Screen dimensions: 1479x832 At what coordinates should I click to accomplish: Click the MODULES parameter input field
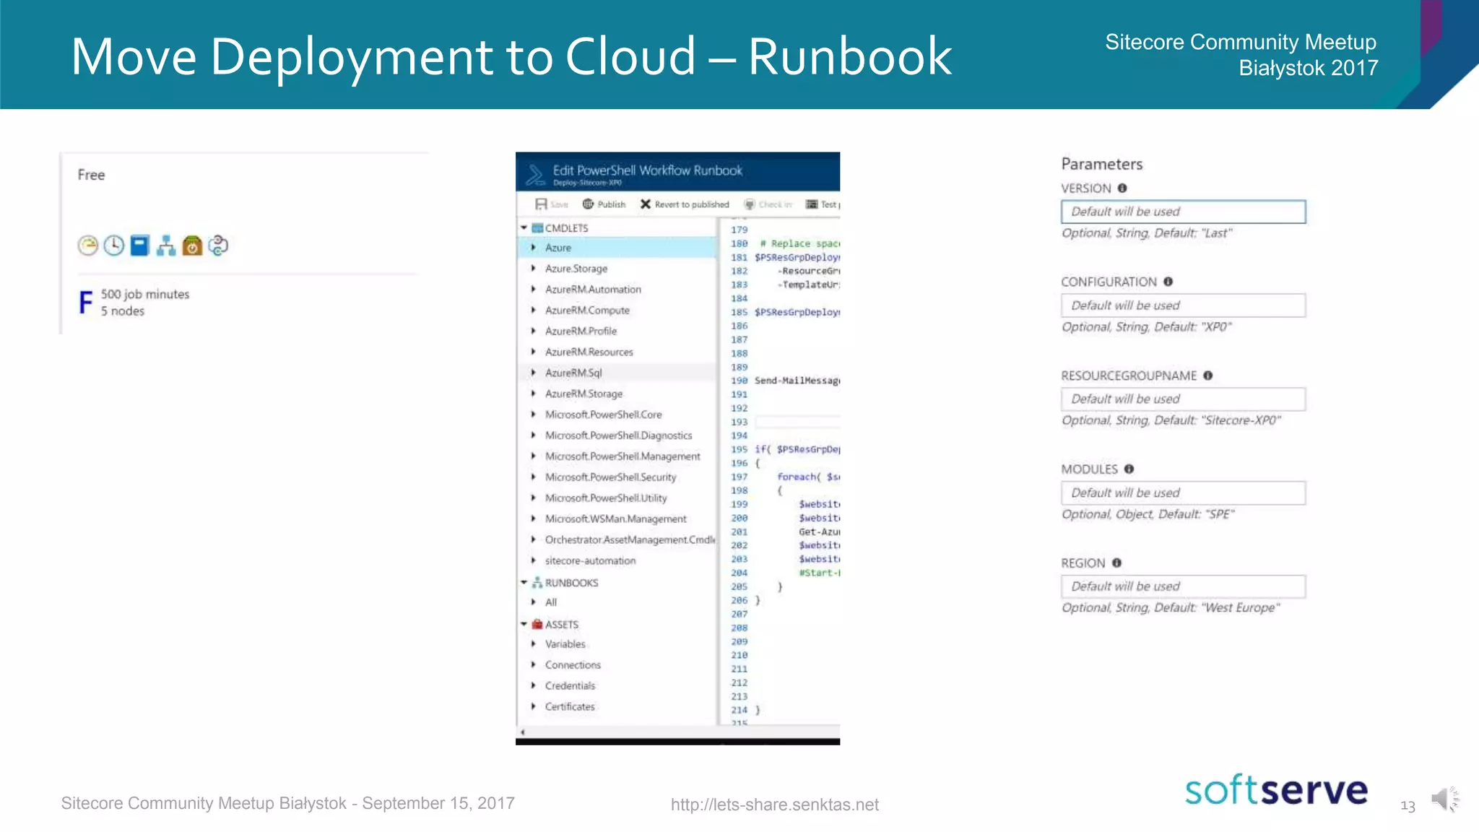(x=1183, y=493)
